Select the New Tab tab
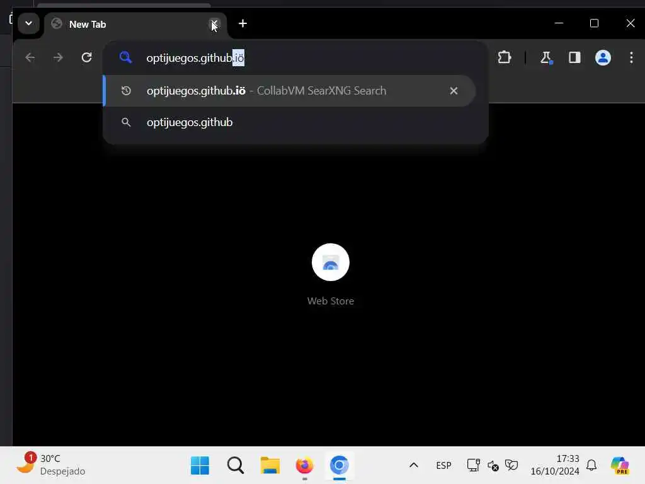This screenshot has width=645, height=484. 135,25
